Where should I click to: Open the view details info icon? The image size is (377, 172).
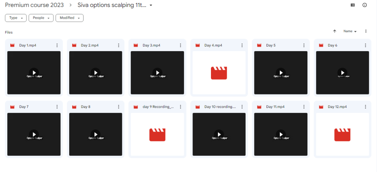364,5
